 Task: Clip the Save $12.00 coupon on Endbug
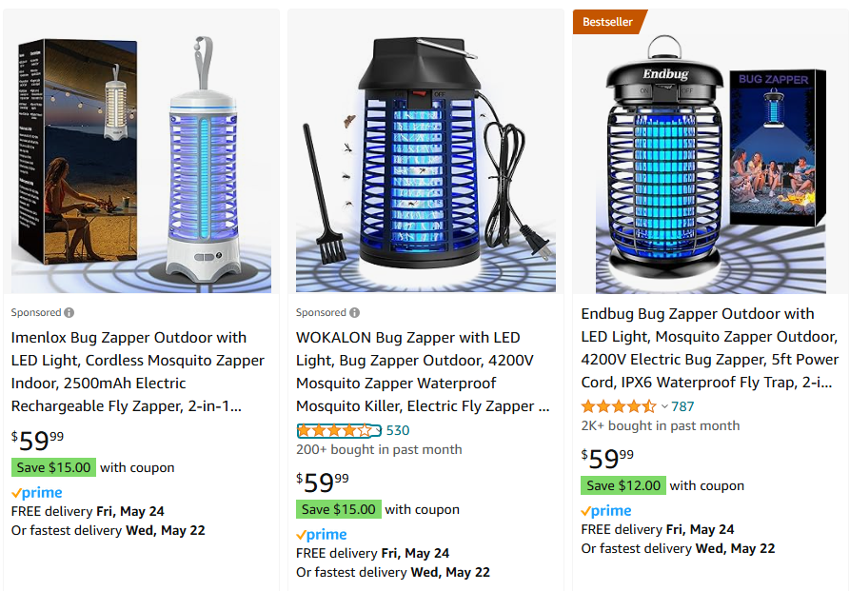[x=623, y=485]
